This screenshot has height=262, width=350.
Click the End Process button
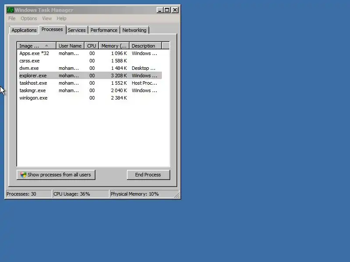(x=148, y=175)
